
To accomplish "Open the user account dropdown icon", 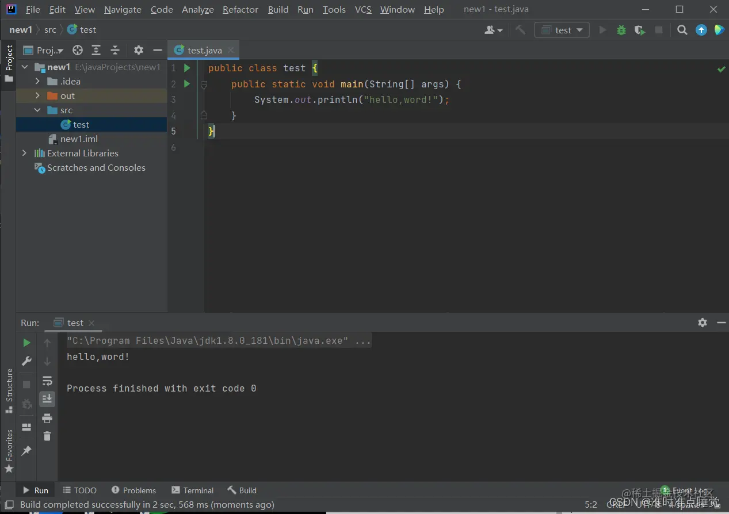I will click(x=494, y=30).
